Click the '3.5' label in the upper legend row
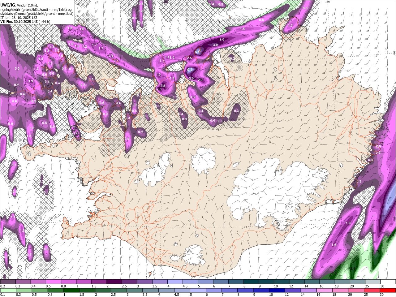The width and height of the screenshot is (396, 297). click(x=154, y=286)
